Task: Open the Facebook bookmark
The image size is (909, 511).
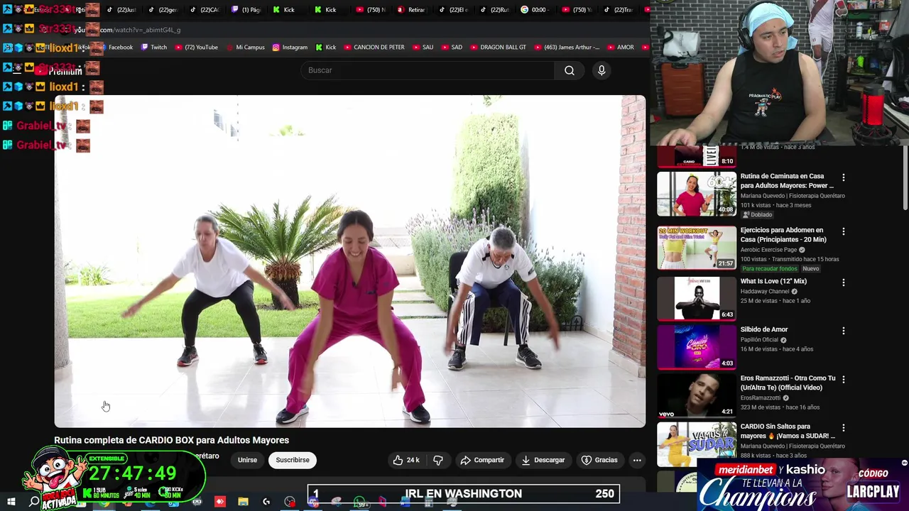Action: pyautogui.click(x=116, y=48)
